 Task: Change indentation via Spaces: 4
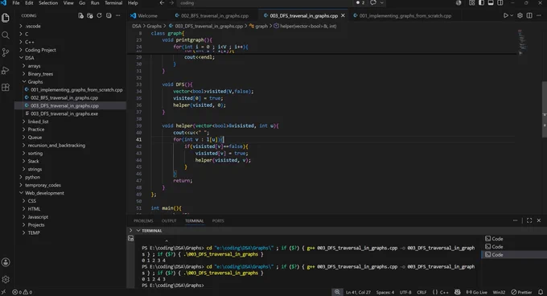[x=385, y=292]
